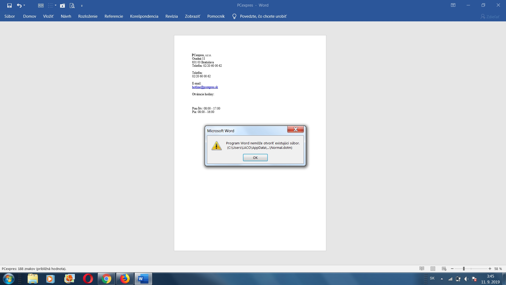The image size is (506, 285).
Task: Click the Undo arrow icon
Action: click(19, 5)
